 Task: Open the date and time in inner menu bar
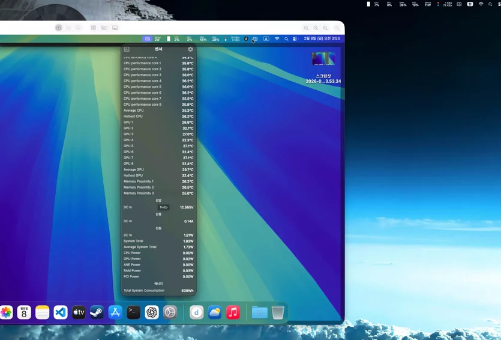click(x=322, y=38)
